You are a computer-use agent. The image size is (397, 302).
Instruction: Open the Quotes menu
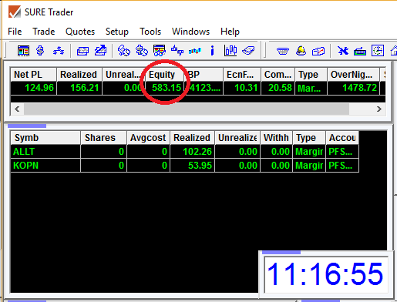80,32
